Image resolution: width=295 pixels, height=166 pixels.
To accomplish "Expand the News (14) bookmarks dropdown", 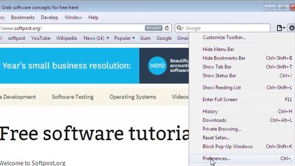I will click(x=96, y=38).
